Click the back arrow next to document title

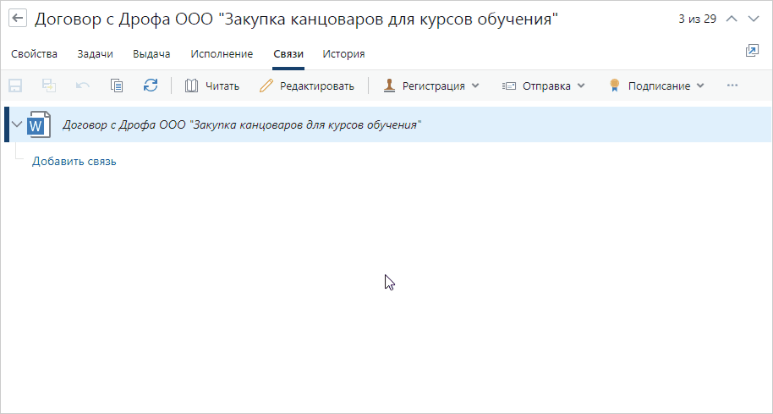[17, 19]
